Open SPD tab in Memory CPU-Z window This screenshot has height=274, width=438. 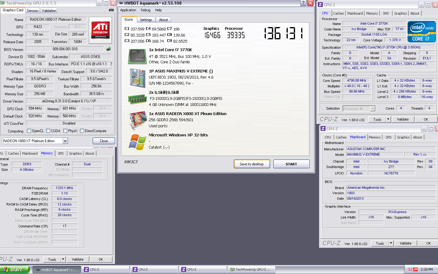(61, 153)
